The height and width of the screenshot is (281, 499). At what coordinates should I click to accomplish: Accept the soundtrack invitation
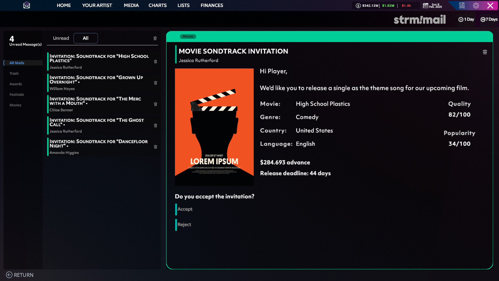click(185, 209)
